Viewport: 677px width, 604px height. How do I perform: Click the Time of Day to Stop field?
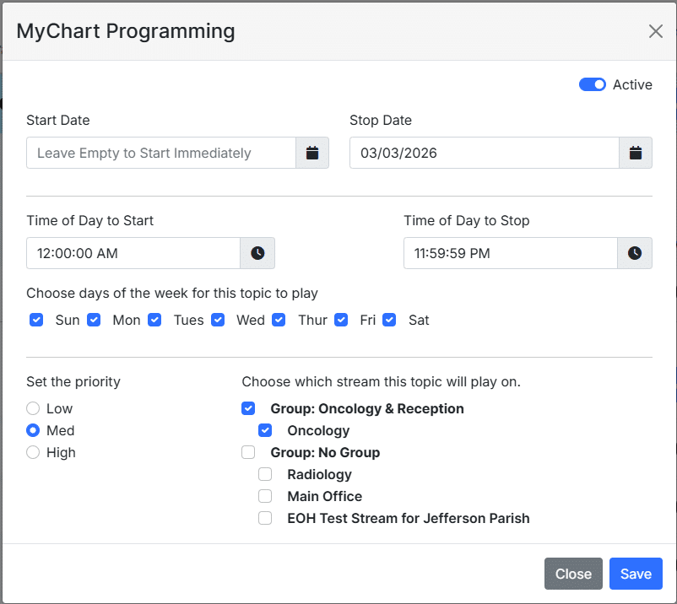coord(510,253)
